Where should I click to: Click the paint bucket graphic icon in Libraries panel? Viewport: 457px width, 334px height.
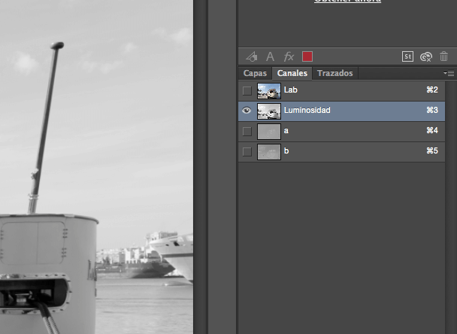click(252, 56)
